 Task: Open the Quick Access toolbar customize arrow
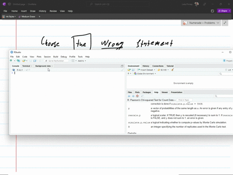pyautogui.click(x=39, y=17)
